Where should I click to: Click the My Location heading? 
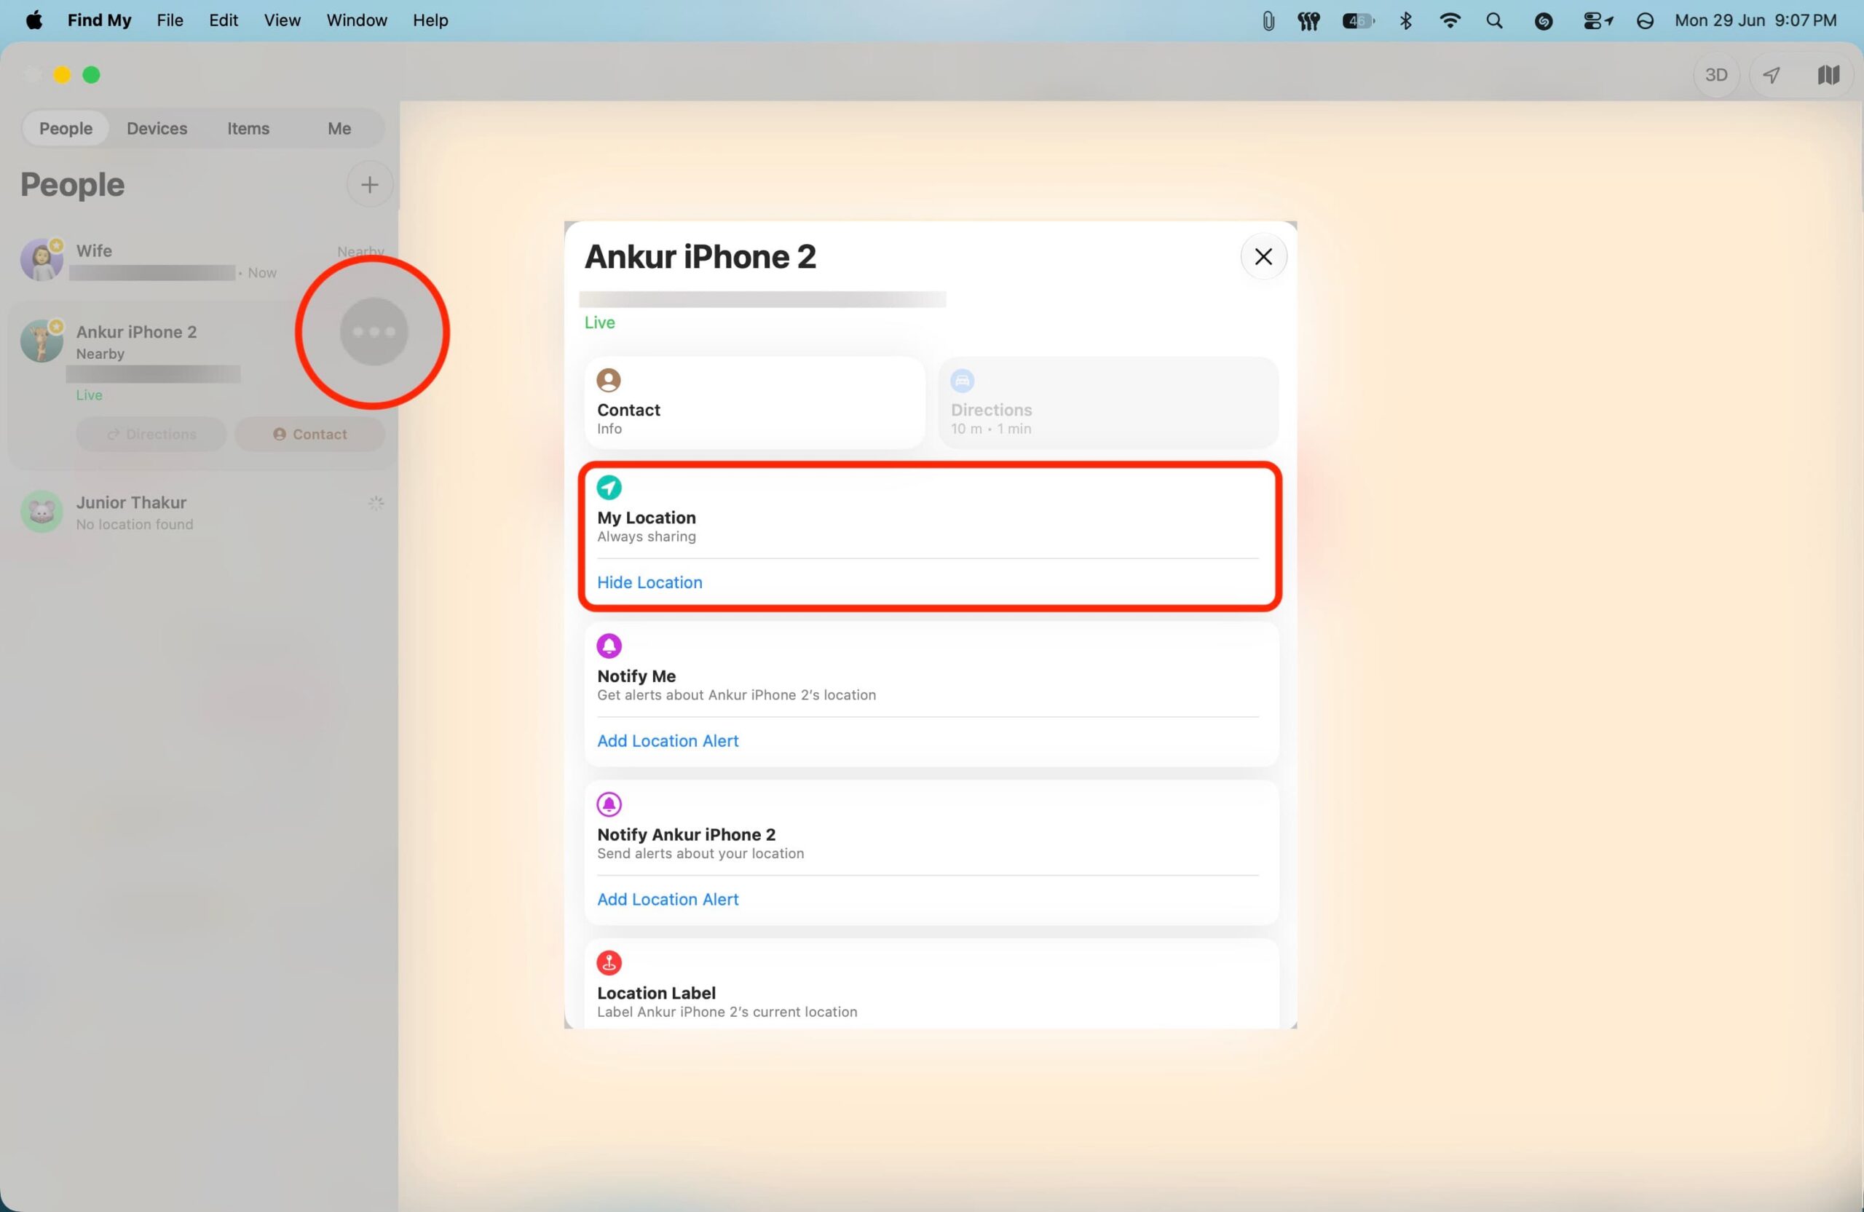point(646,518)
